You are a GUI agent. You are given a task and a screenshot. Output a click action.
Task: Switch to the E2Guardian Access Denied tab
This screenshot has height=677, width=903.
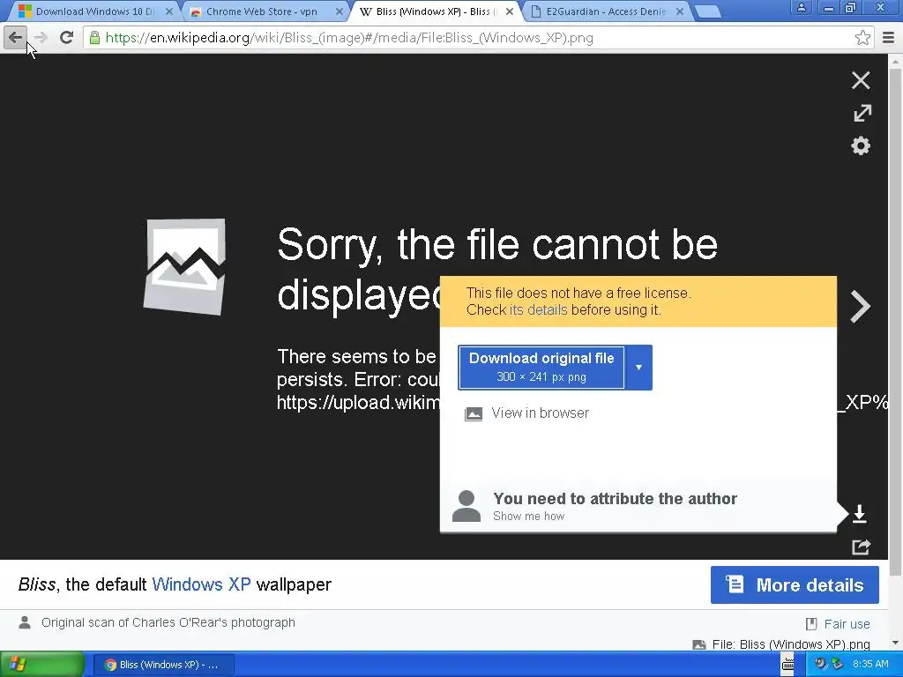(605, 11)
